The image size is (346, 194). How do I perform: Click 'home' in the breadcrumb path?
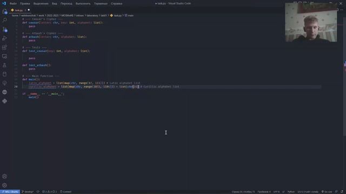tap(15, 16)
